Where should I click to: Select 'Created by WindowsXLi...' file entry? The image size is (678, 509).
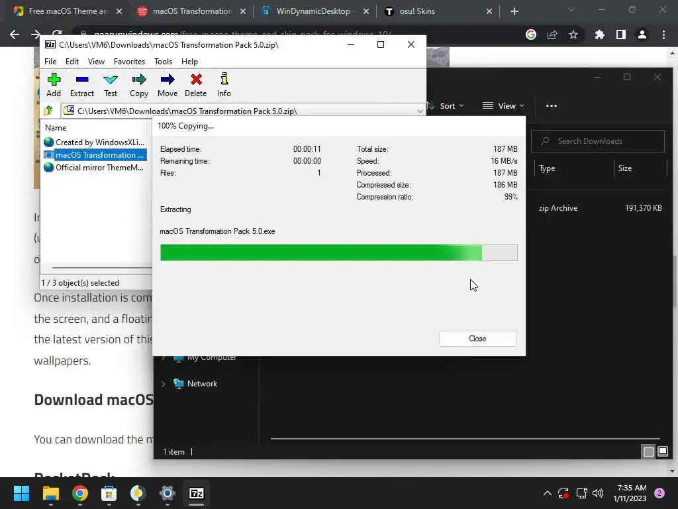[x=95, y=142]
